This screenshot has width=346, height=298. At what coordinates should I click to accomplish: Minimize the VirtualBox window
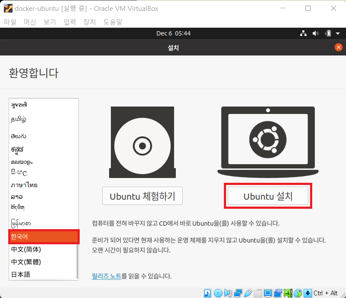point(283,8)
